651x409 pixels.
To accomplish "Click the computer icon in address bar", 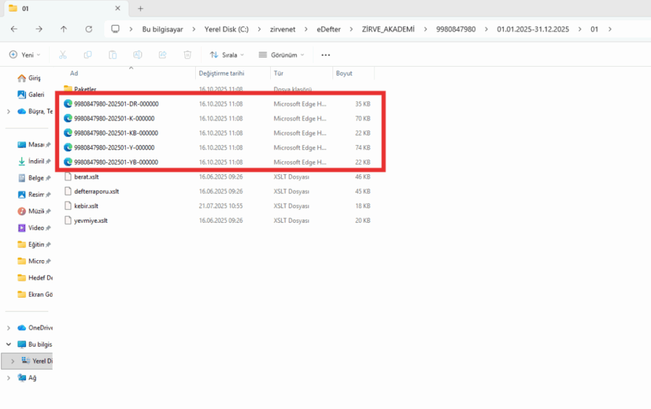I will tap(115, 29).
